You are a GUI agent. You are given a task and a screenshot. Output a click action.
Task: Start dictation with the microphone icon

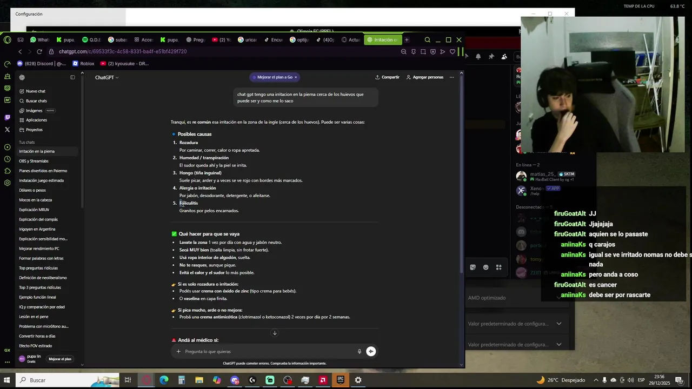point(359,351)
